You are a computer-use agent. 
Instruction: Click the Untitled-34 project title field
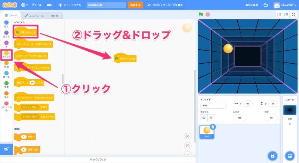(106, 5)
